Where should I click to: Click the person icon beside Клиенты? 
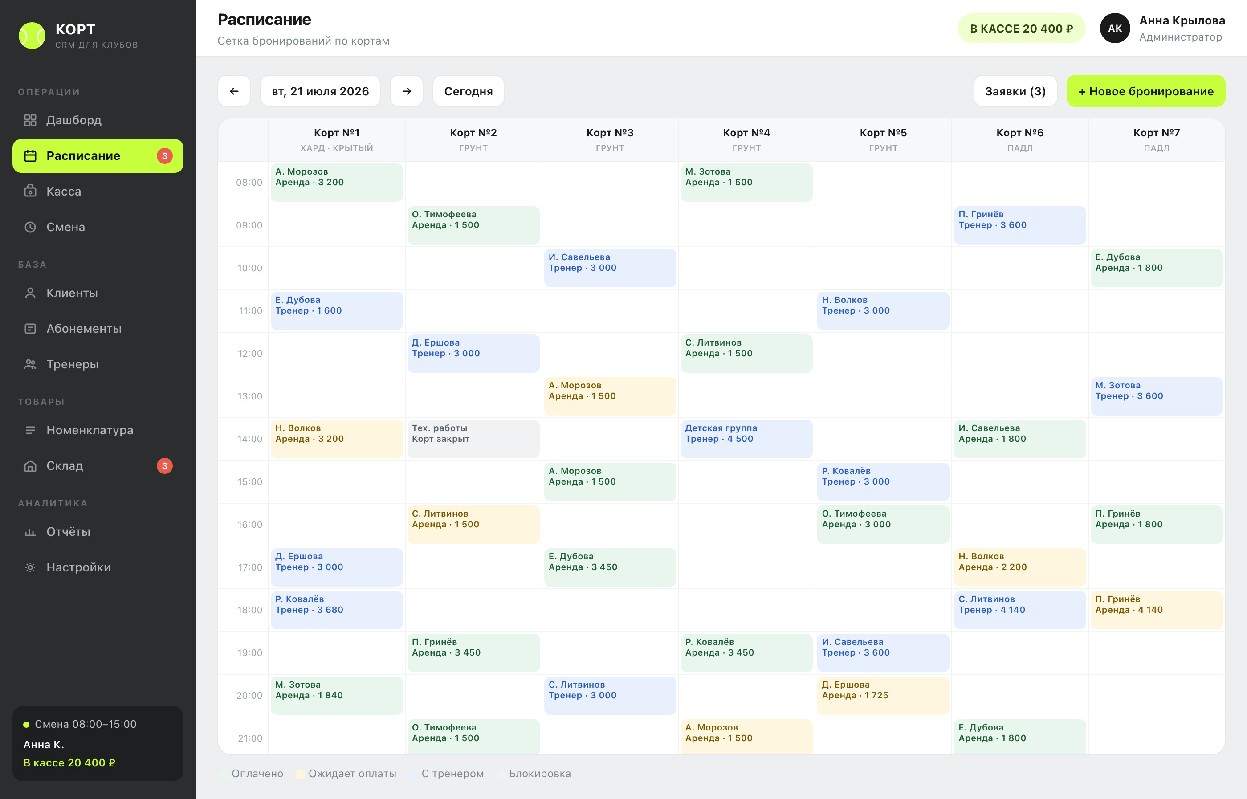pos(30,293)
